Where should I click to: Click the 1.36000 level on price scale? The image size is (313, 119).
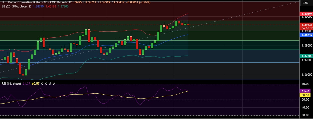pyautogui.click(x=307, y=74)
